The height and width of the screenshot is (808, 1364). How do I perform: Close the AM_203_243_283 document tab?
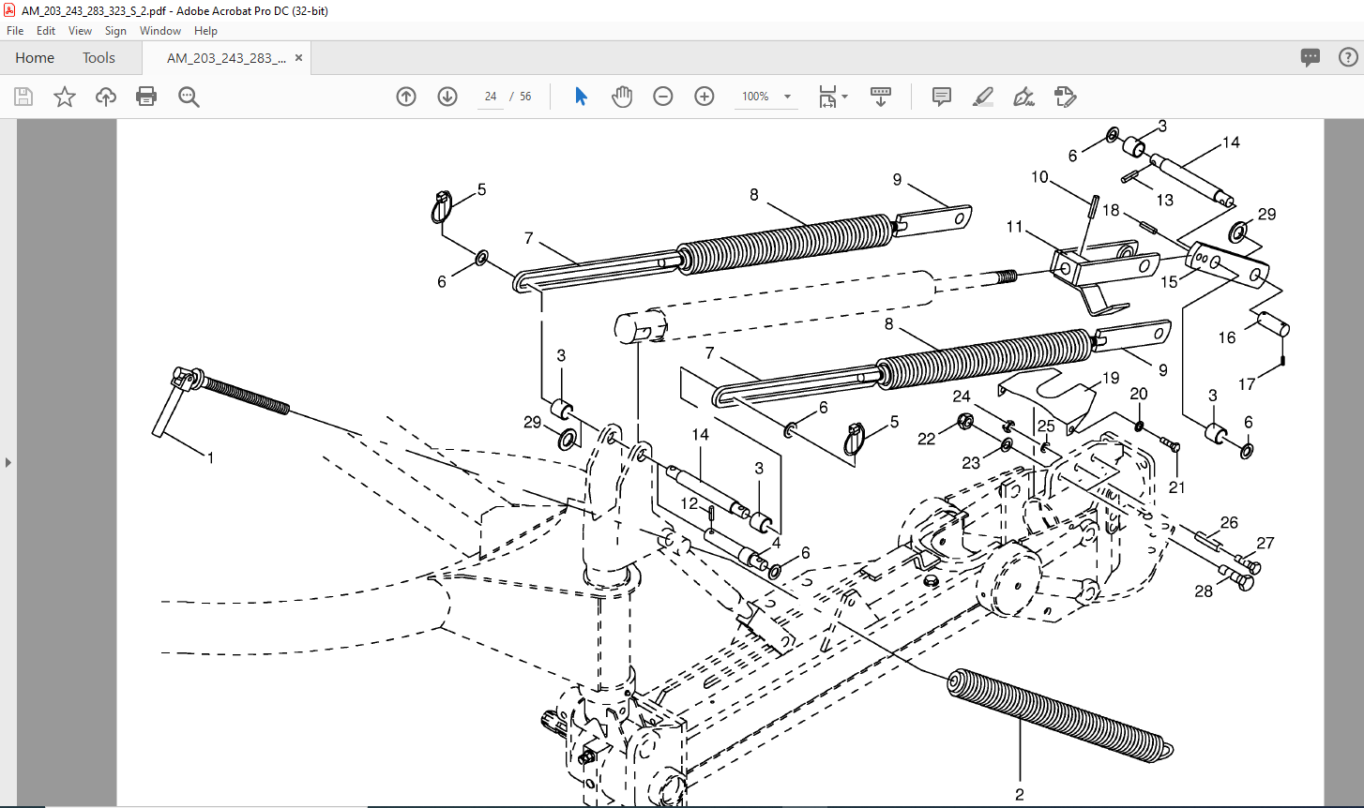(x=298, y=58)
